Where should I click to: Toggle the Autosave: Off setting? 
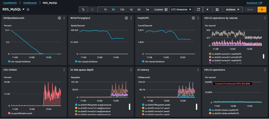[x=254, y=3]
